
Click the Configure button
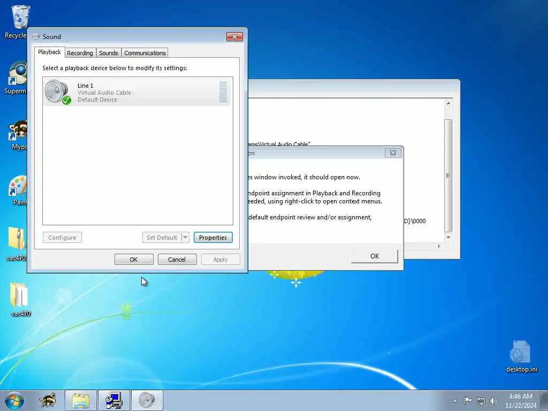[62, 237]
